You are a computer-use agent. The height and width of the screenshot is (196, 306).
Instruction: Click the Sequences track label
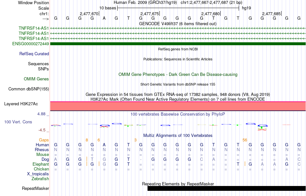coord(38,64)
